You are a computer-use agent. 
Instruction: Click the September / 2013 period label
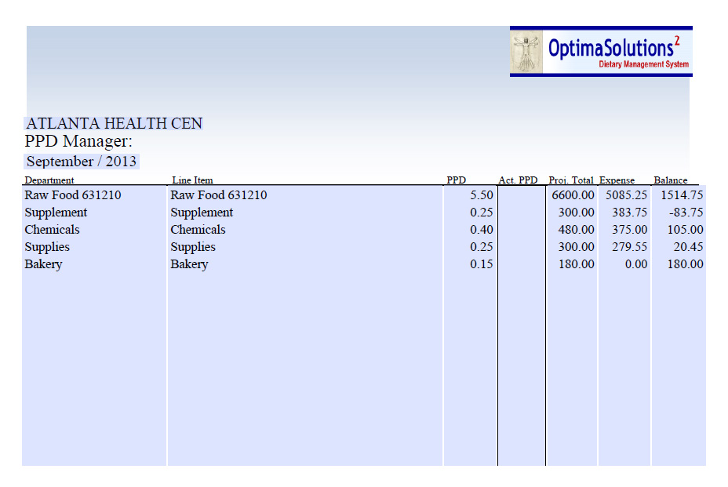pyautogui.click(x=81, y=162)
